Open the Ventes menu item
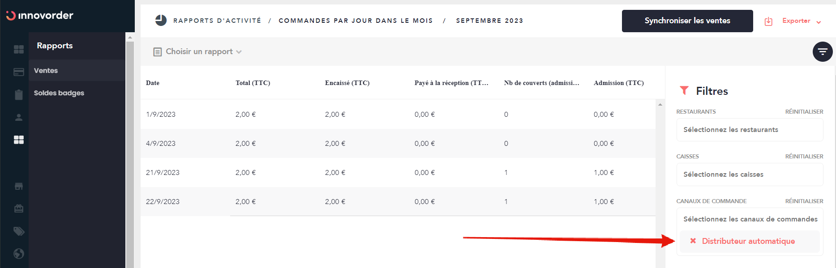The height and width of the screenshot is (268, 836). (x=46, y=71)
